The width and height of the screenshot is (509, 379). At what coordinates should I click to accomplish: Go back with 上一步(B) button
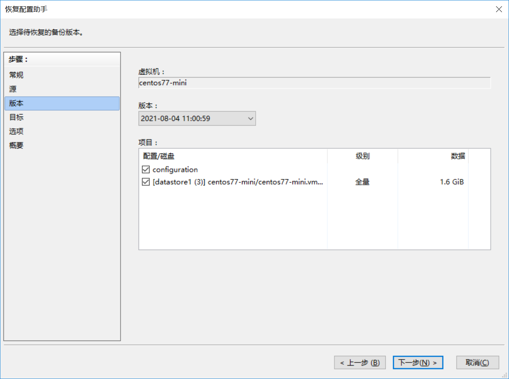pyautogui.click(x=359, y=363)
